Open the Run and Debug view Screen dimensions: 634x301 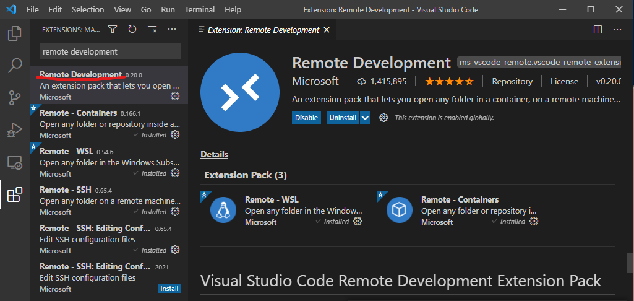click(x=15, y=131)
